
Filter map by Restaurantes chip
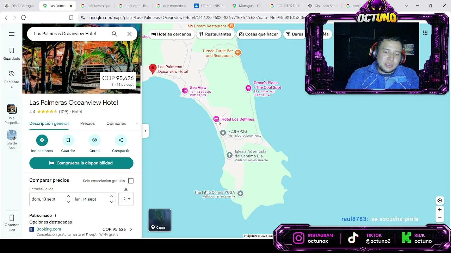(x=215, y=34)
